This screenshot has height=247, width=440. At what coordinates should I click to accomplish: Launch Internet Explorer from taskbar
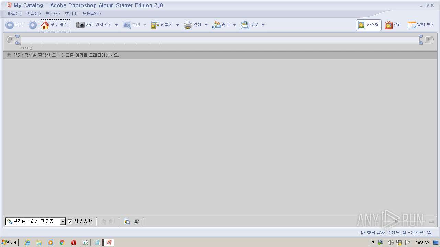27,243
